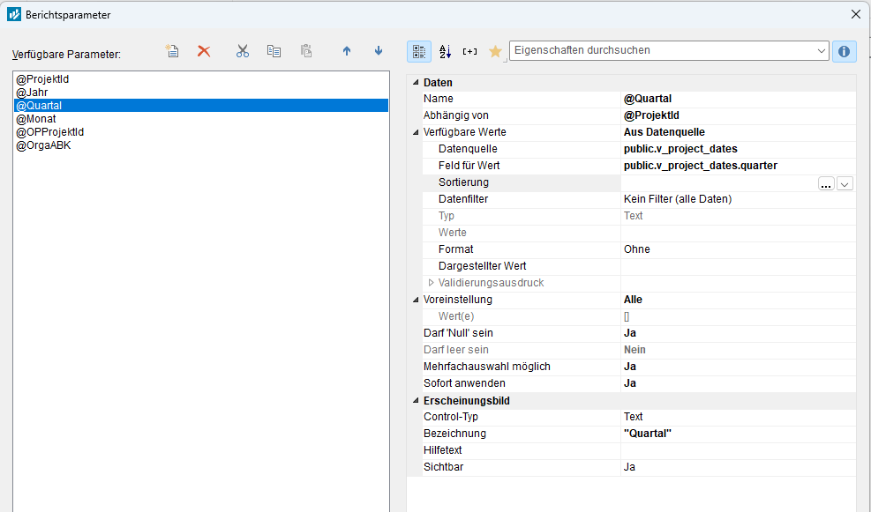Click the scissors cut icon
871x512 pixels.
pos(243,51)
